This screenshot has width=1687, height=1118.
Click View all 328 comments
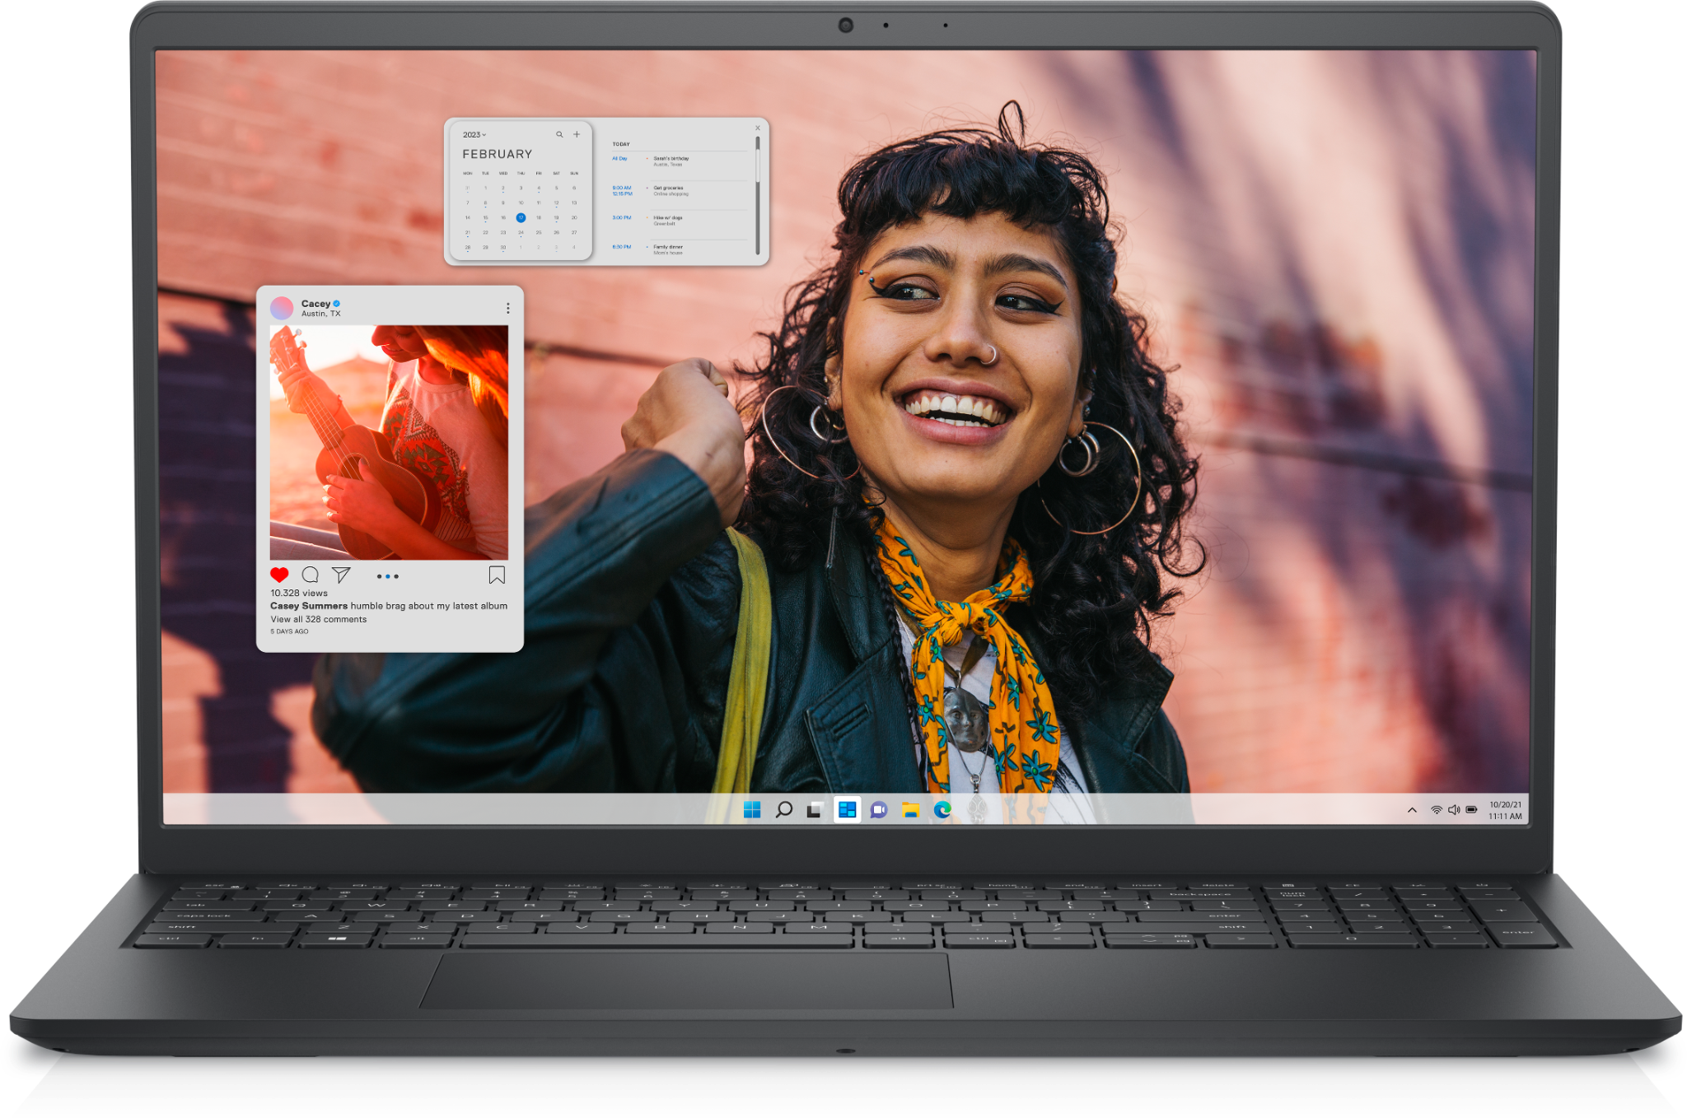(x=319, y=619)
